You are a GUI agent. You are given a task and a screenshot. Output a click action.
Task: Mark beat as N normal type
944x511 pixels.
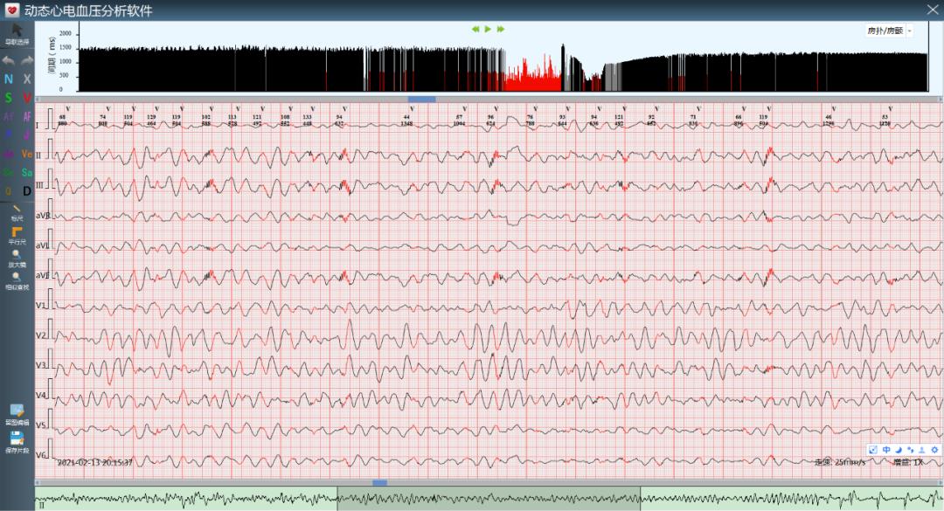click(8, 79)
